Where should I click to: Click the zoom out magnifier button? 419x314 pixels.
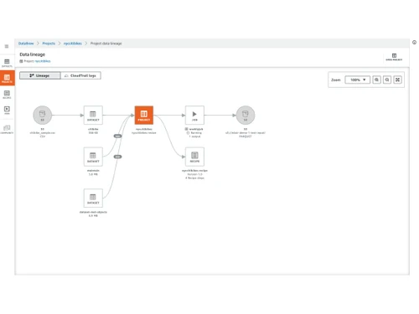[x=387, y=80]
